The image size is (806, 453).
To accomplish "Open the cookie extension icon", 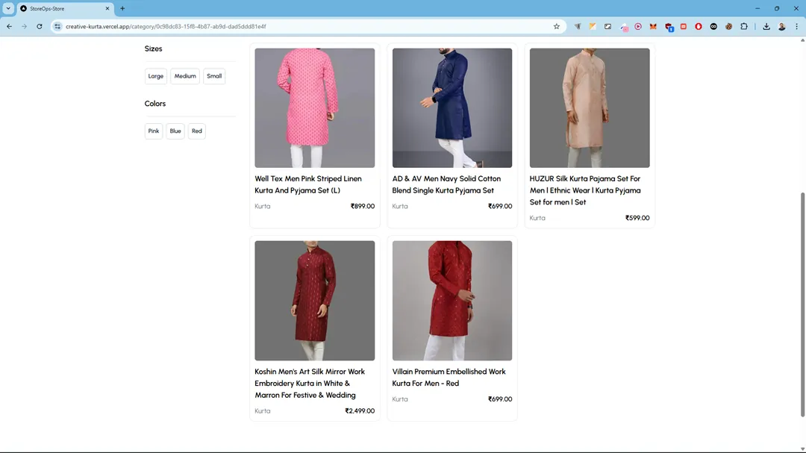I will 728,26.
